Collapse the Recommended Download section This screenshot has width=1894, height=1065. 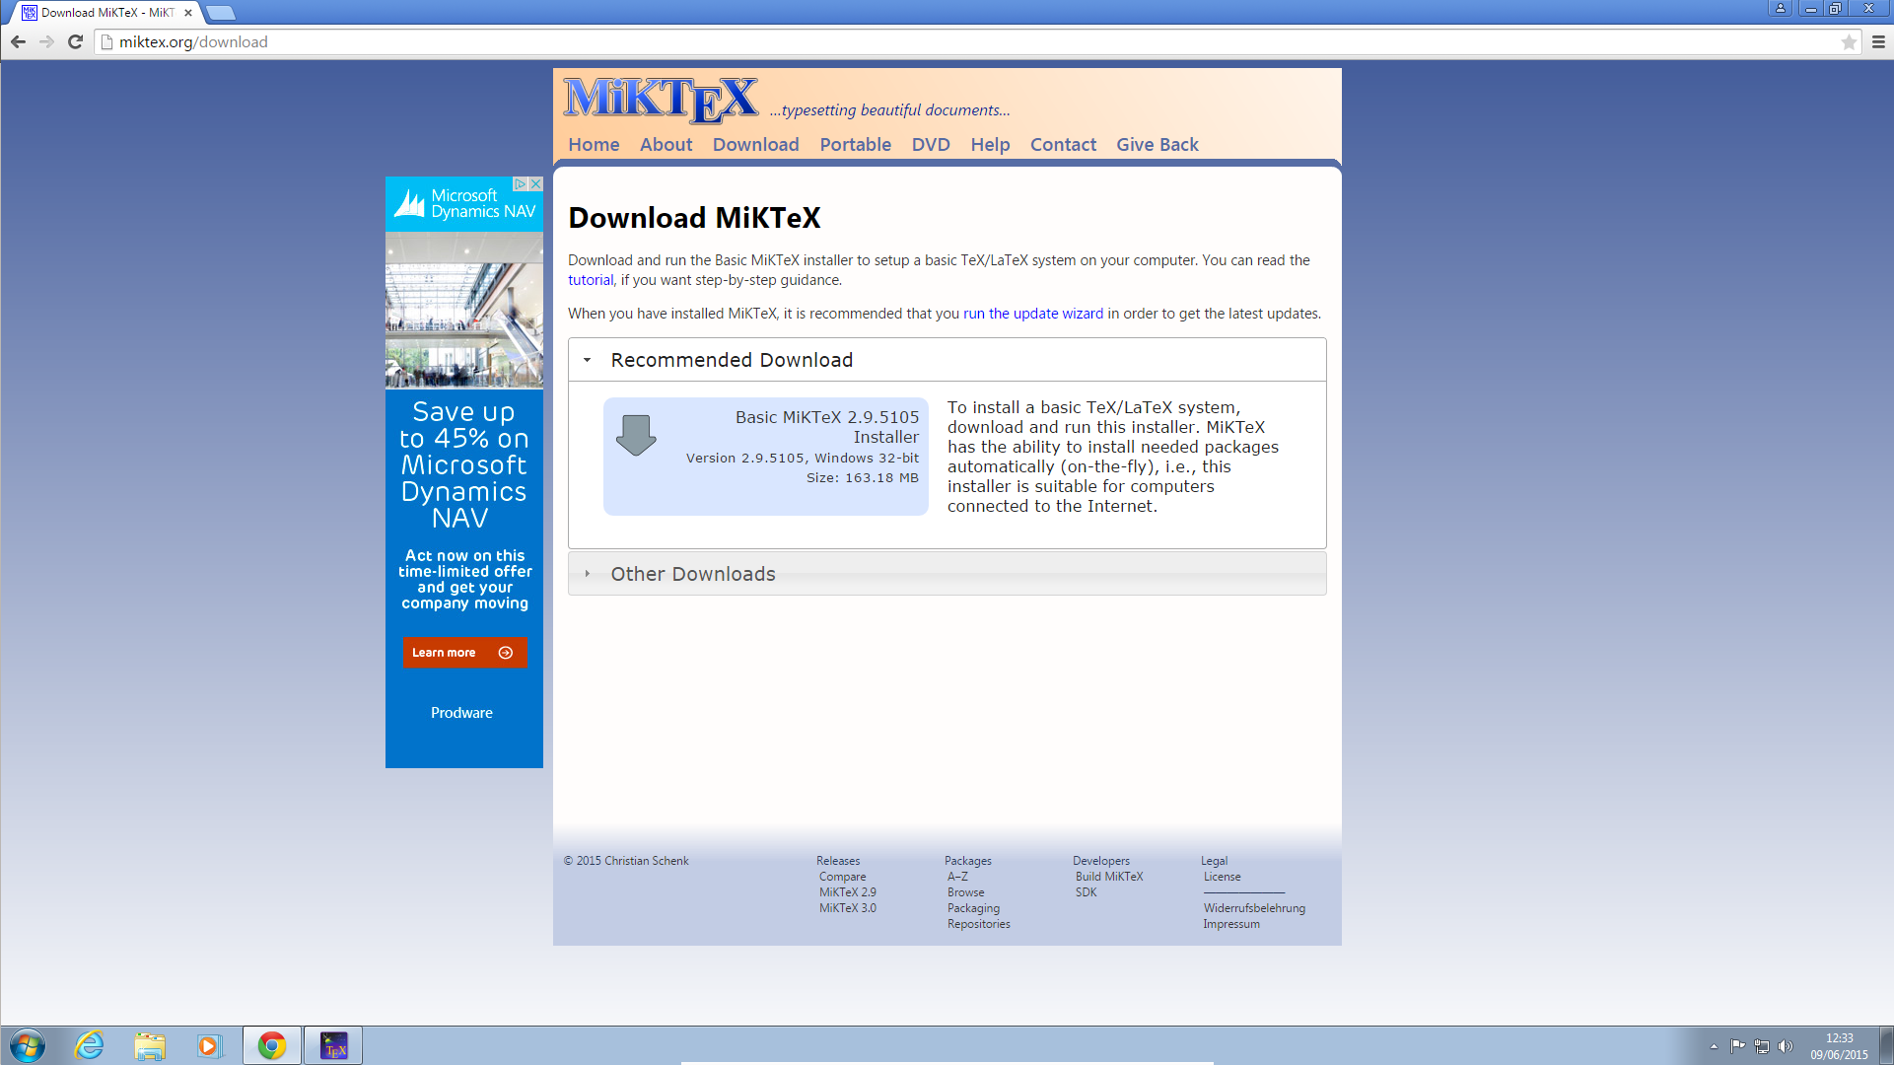pyautogui.click(x=587, y=359)
